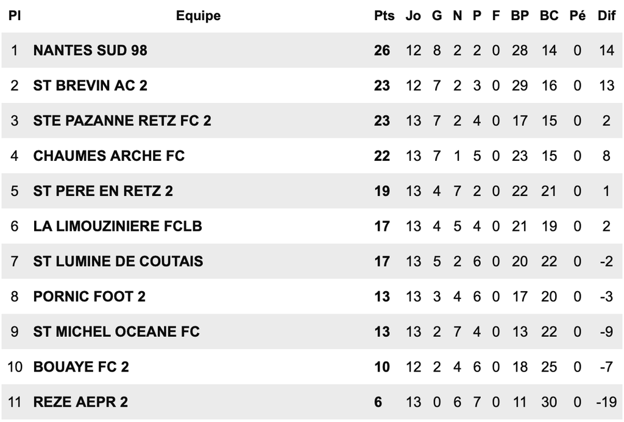Select the REZE AEPR 2 team
Image resolution: width=624 pixels, height=422 pixels.
pyautogui.click(x=81, y=402)
